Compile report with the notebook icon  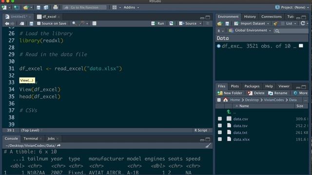point(94,23)
